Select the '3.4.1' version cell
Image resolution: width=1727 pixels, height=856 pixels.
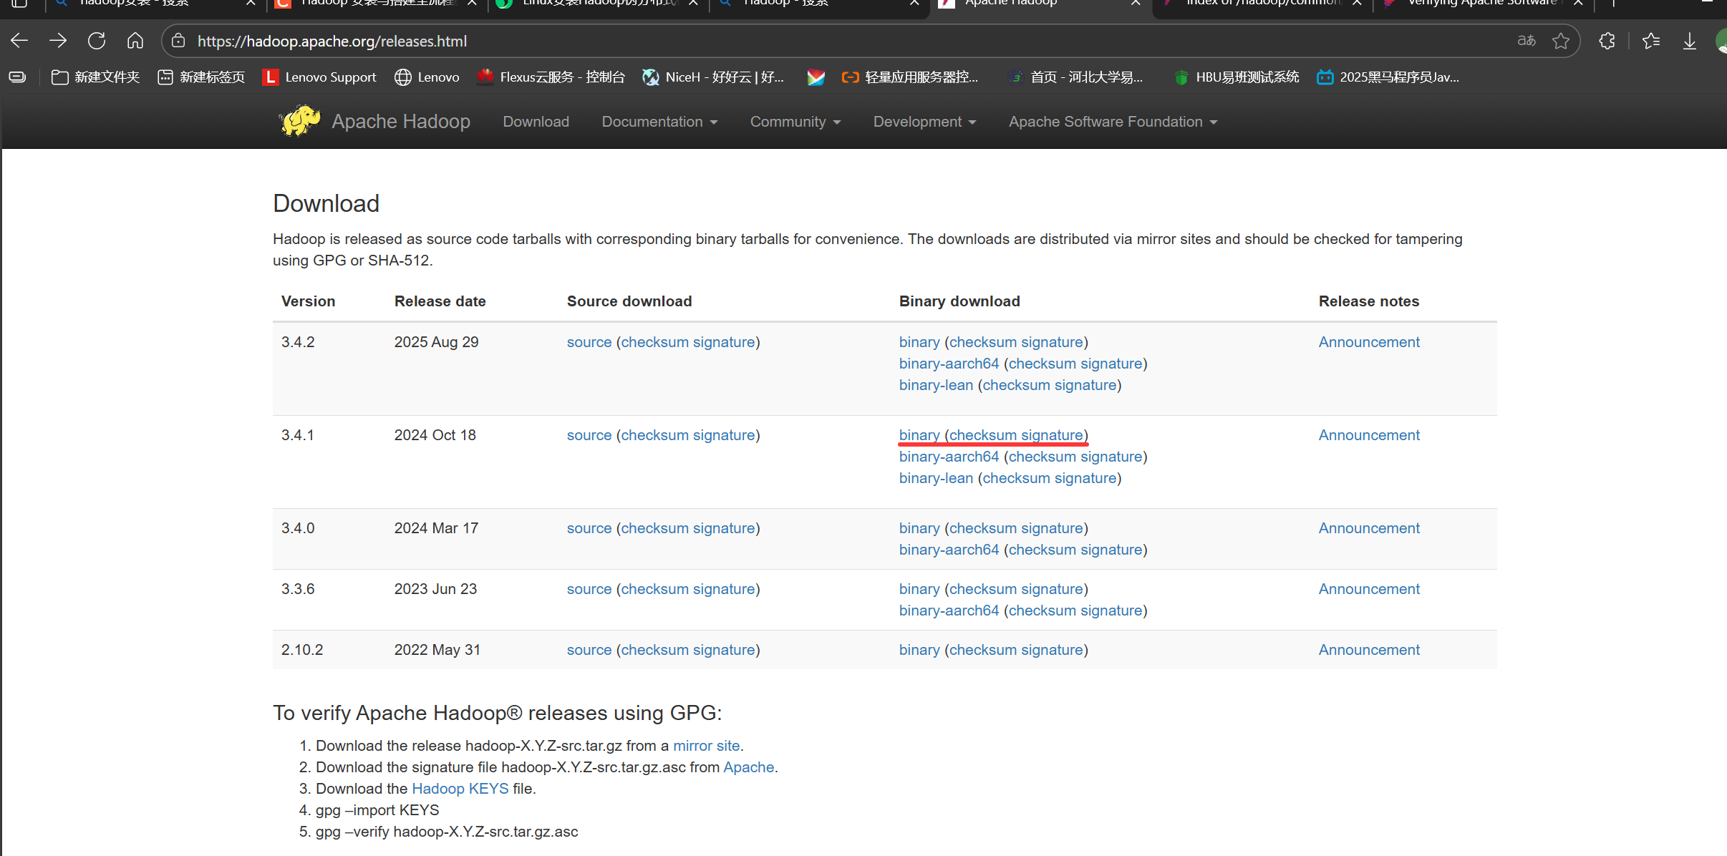[x=298, y=435]
